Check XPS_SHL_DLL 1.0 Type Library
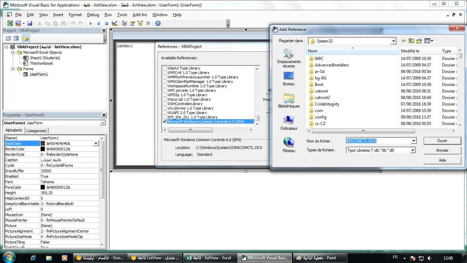The image size is (467, 263). tap(165, 117)
